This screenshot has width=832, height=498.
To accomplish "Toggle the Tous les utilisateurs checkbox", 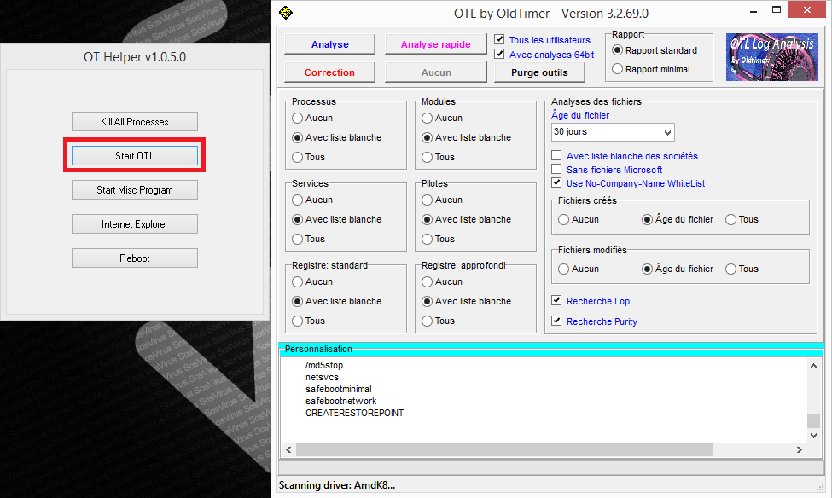I will (500, 40).
